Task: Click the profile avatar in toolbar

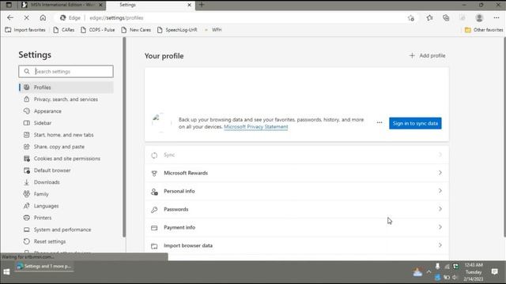Action: coord(479,18)
